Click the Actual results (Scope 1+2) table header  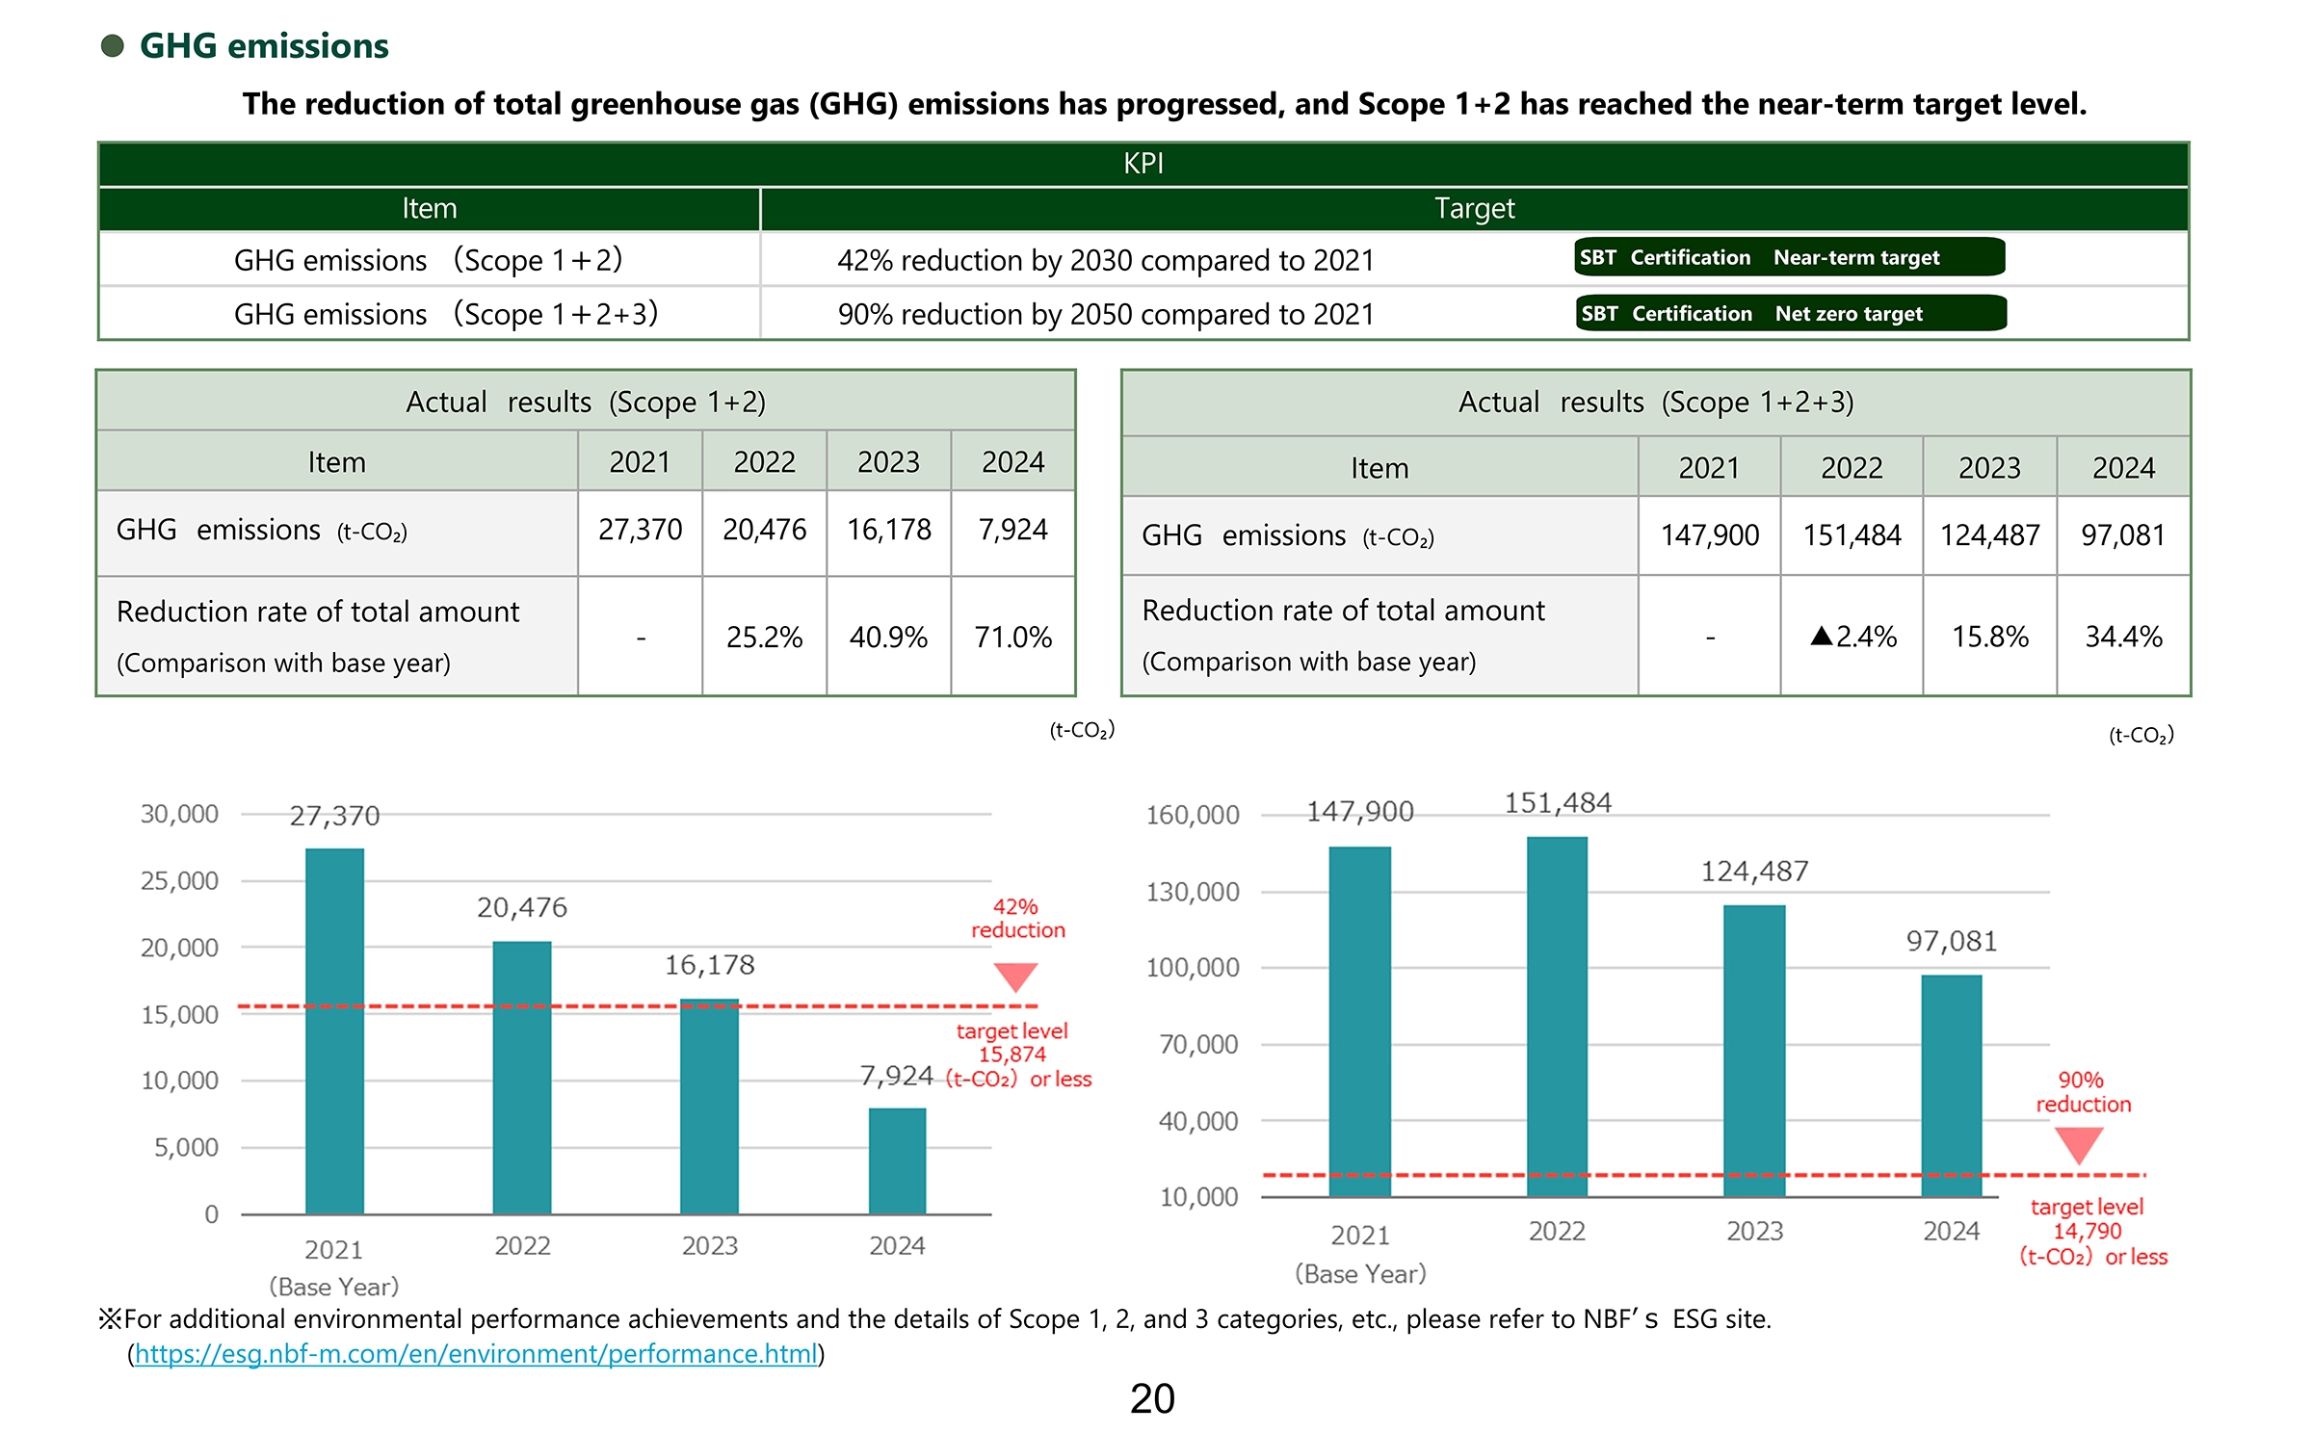coord(586,402)
